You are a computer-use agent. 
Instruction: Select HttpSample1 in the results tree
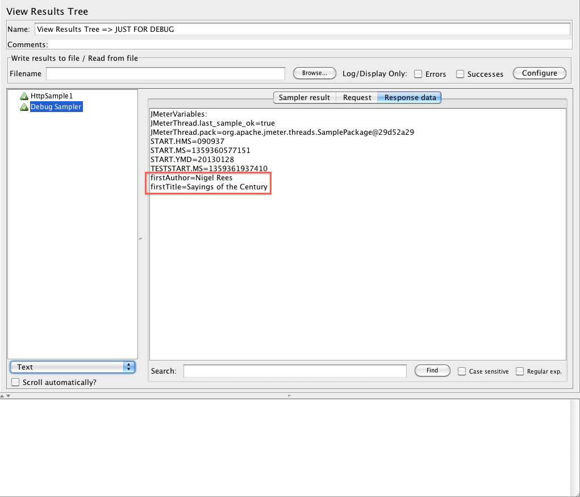click(x=51, y=96)
